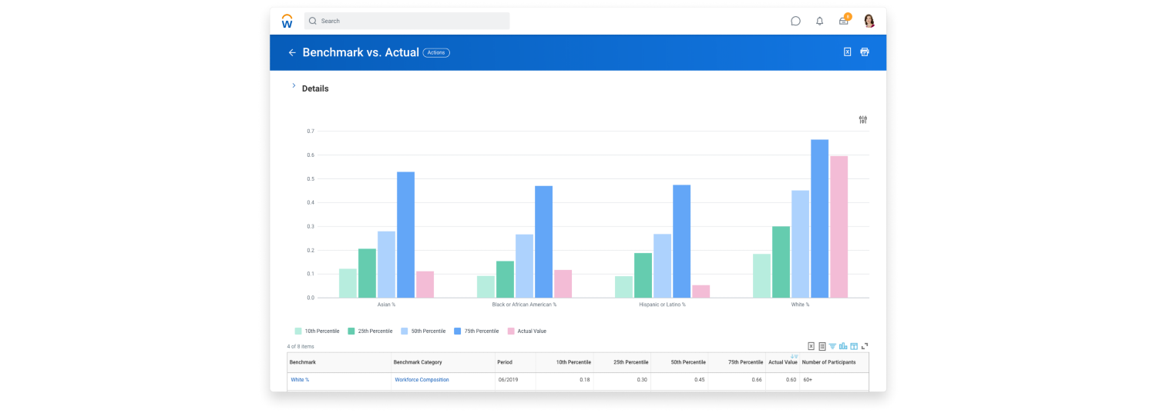Expand the table to fullscreen

click(x=865, y=346)
